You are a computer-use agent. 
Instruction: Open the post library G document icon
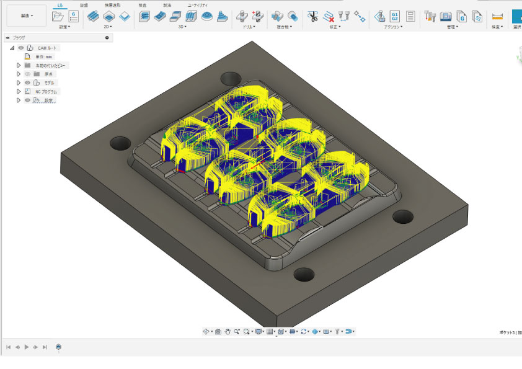tap(461, 16)
